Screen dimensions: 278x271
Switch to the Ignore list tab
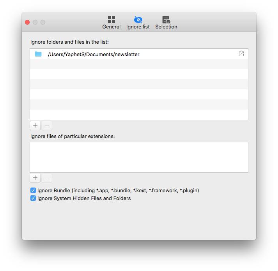pyautogui.click(x=138, y=23)
